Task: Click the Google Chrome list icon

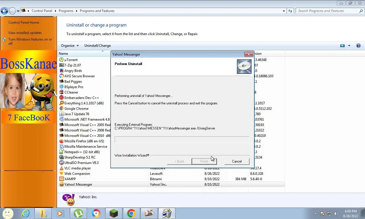Action: 61,109
